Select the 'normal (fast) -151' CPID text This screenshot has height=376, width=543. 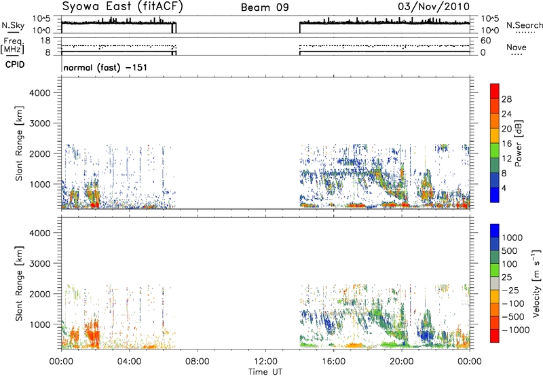click(105, 67)
